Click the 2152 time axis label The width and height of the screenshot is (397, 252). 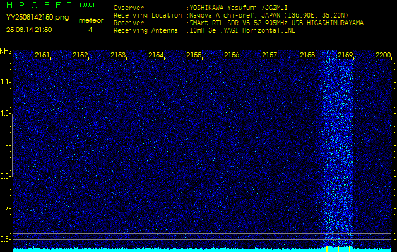click(x=80, y=55)
